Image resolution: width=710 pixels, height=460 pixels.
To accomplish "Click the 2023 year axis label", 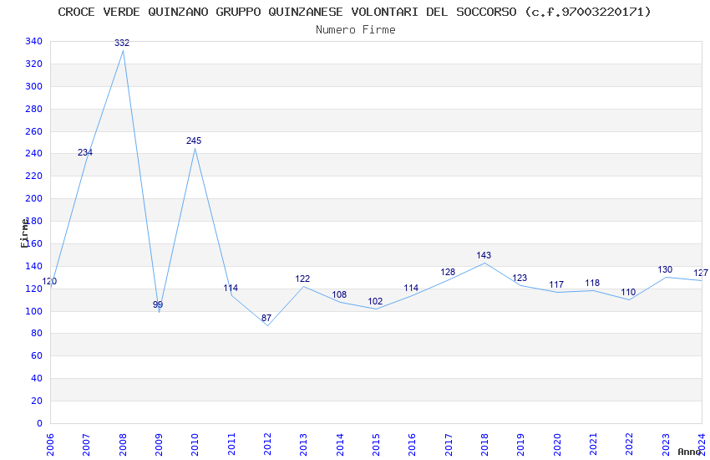I will pyautogui.click(x=666, y=444).
